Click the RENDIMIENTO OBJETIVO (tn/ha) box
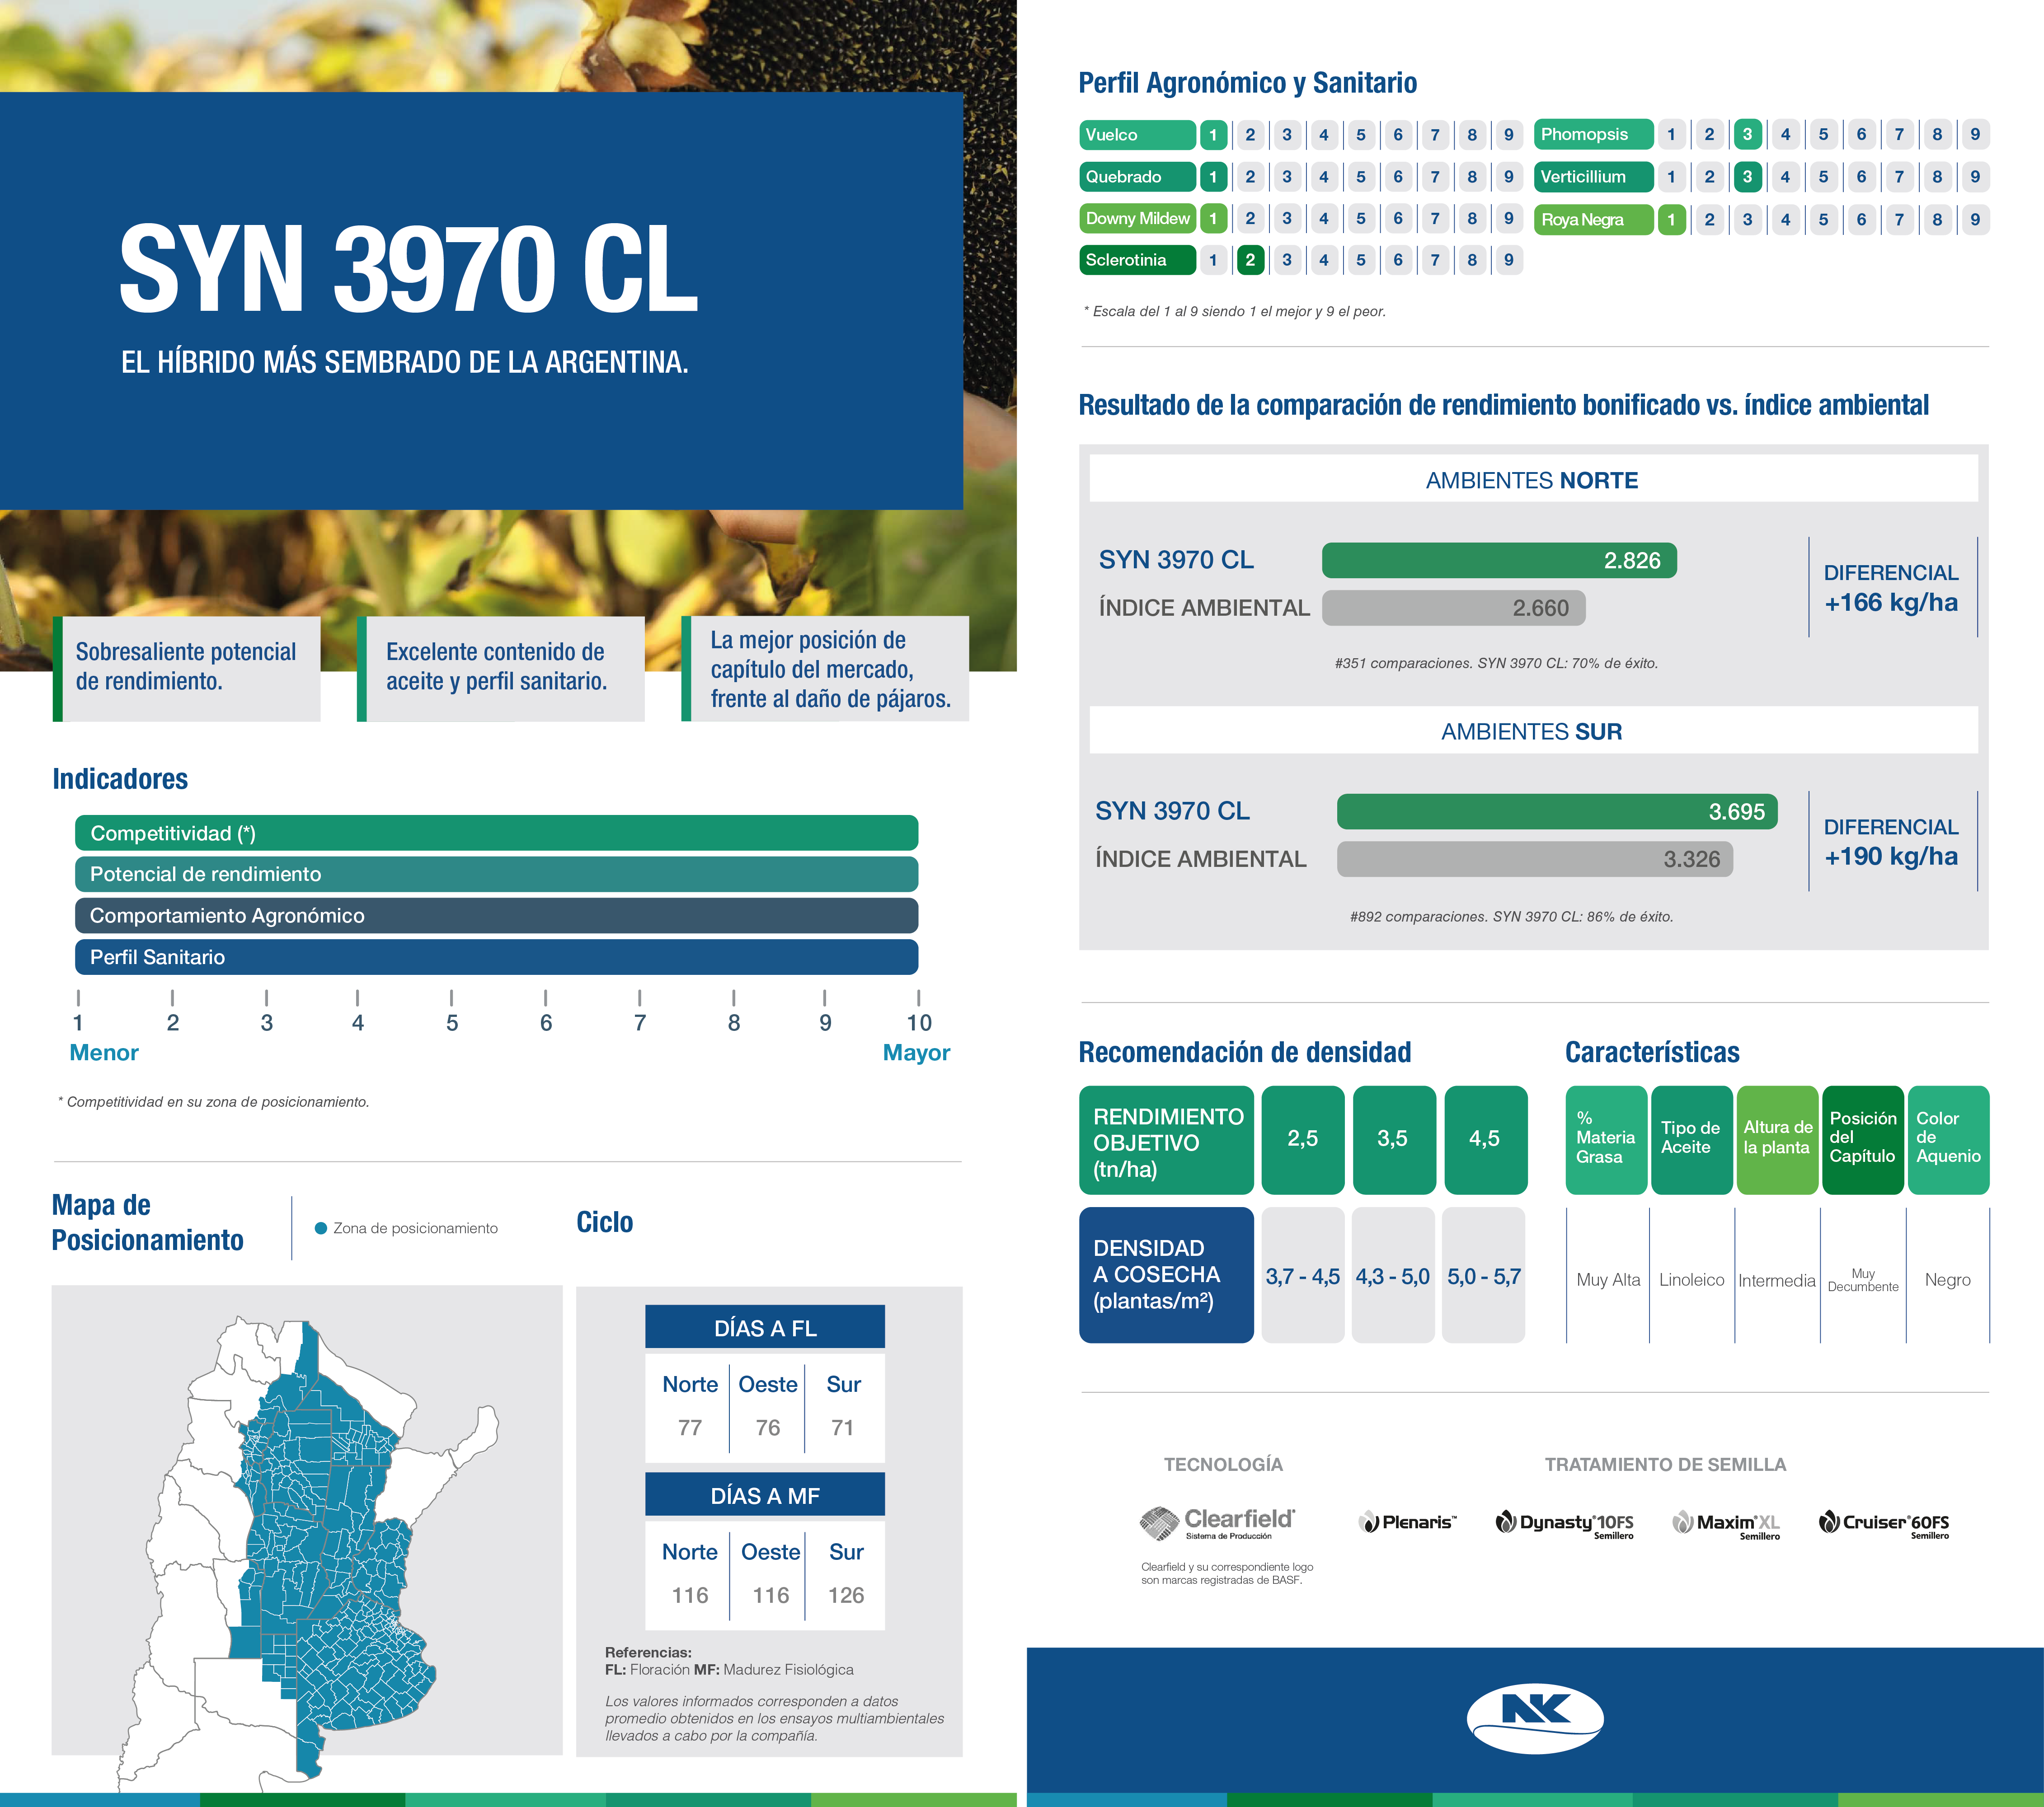Image resolution: width=2044 pixels, height=1807 pixels. coord(1166,1140)
